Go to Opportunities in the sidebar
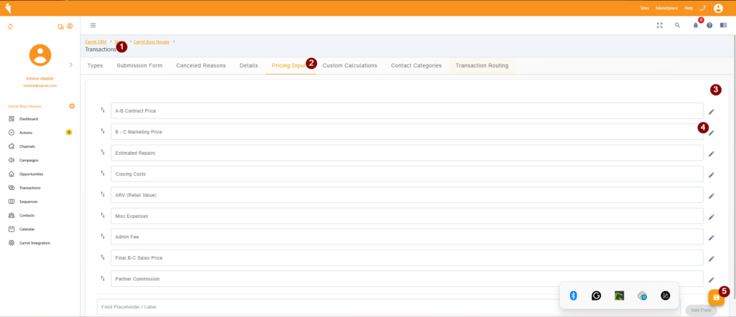 coord(32,174)
